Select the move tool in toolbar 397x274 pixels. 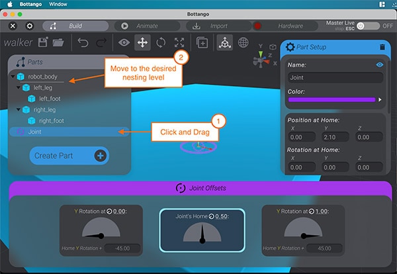(x=142, y=42)
